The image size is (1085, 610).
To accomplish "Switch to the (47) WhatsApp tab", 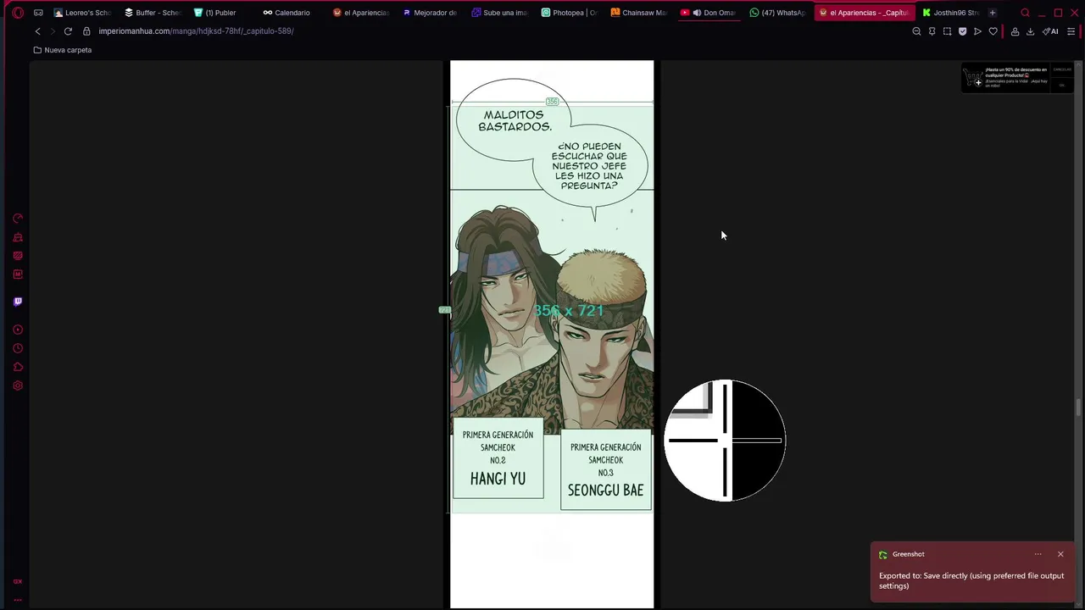I will [778, 13].
